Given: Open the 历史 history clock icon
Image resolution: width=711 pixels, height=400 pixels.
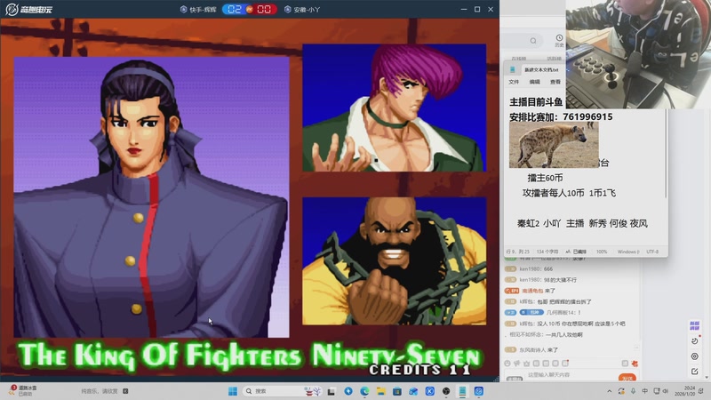Looking at the screenshot, I should click(x=559, y=40).
